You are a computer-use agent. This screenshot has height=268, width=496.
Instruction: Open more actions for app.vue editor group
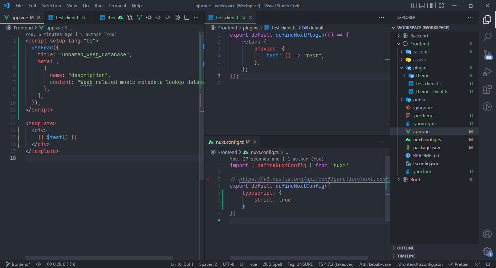point(196,17)
